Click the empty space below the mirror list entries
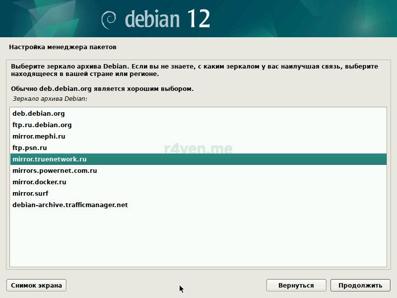The image size is (397, 298). tap(198, 238)
